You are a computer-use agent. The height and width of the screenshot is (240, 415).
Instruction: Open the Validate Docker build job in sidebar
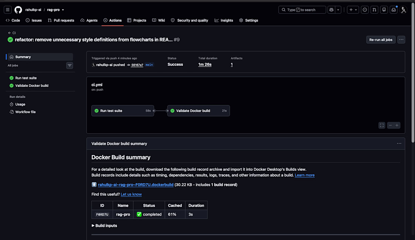32,85
